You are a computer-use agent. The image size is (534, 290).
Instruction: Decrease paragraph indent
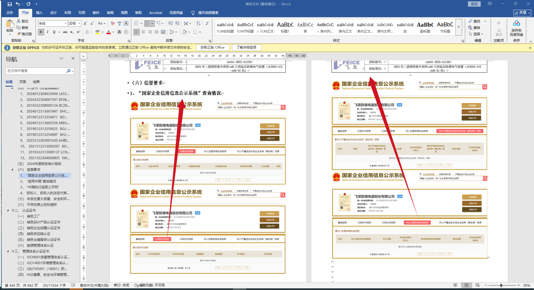[x=170, y=24]
